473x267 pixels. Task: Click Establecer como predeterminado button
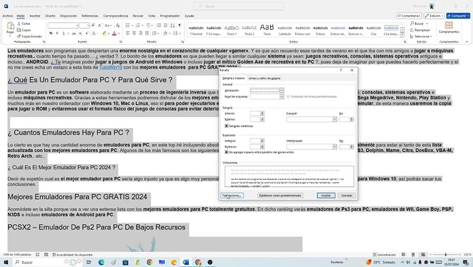point(280,195)
